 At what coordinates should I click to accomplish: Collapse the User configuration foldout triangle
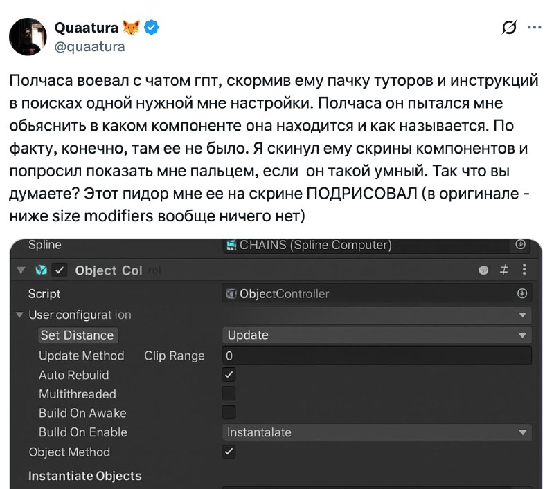(x=20, y=315)
